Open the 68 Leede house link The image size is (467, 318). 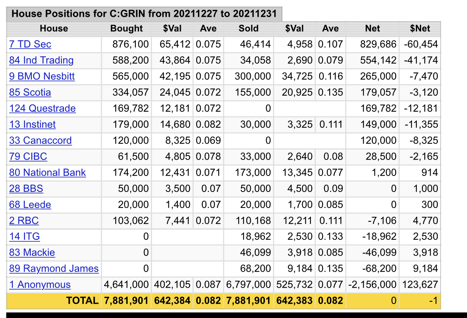coord(30,205)
